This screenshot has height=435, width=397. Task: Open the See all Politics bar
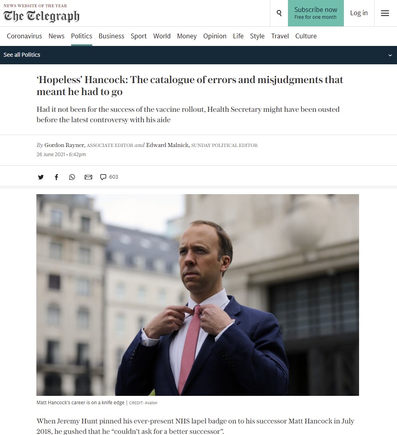click(x=198, y=55)
